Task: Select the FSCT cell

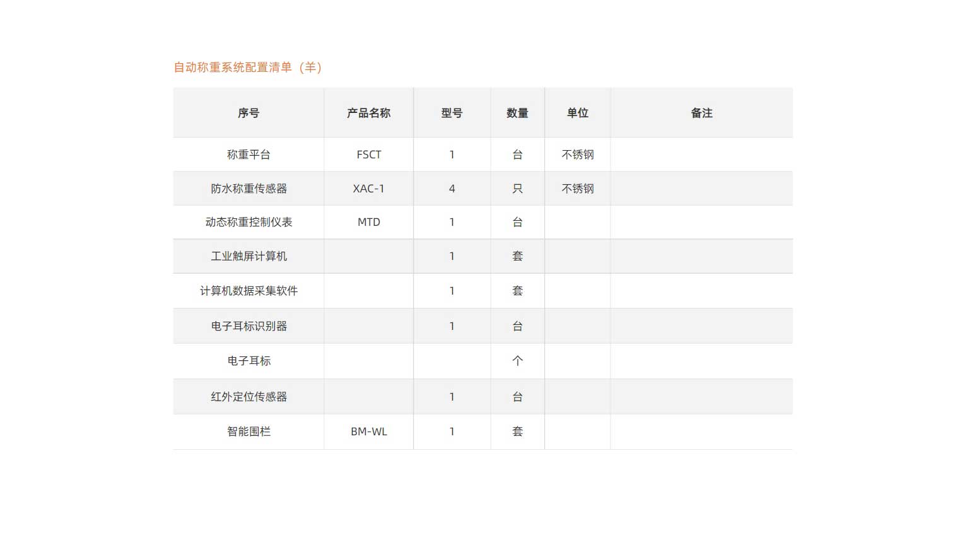Action: [368, 155]
